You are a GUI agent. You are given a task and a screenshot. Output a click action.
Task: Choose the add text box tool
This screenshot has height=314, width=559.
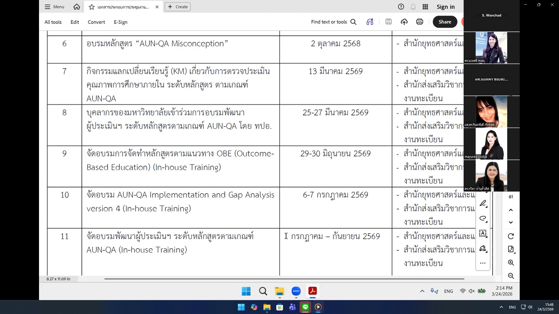483,233
